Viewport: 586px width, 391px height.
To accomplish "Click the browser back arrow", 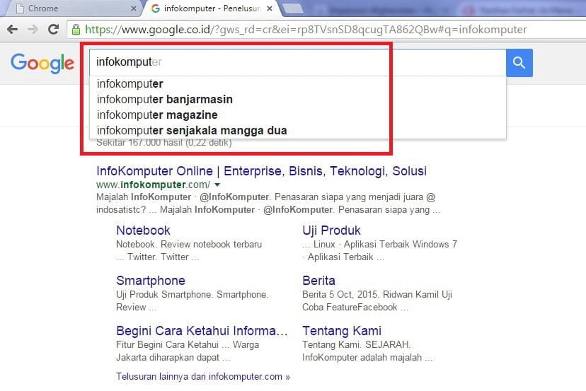I will pyautogui.click(x=12, y=30).
